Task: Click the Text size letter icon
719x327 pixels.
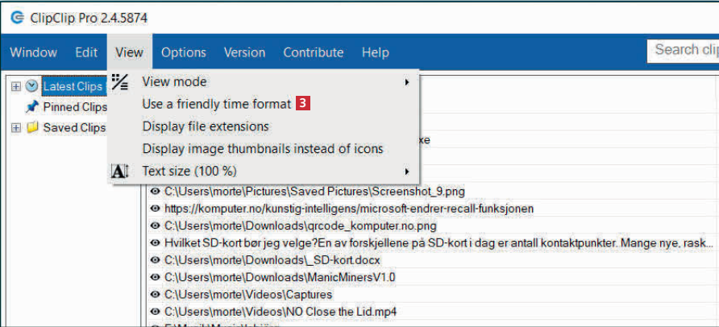Action: (120, 172)
